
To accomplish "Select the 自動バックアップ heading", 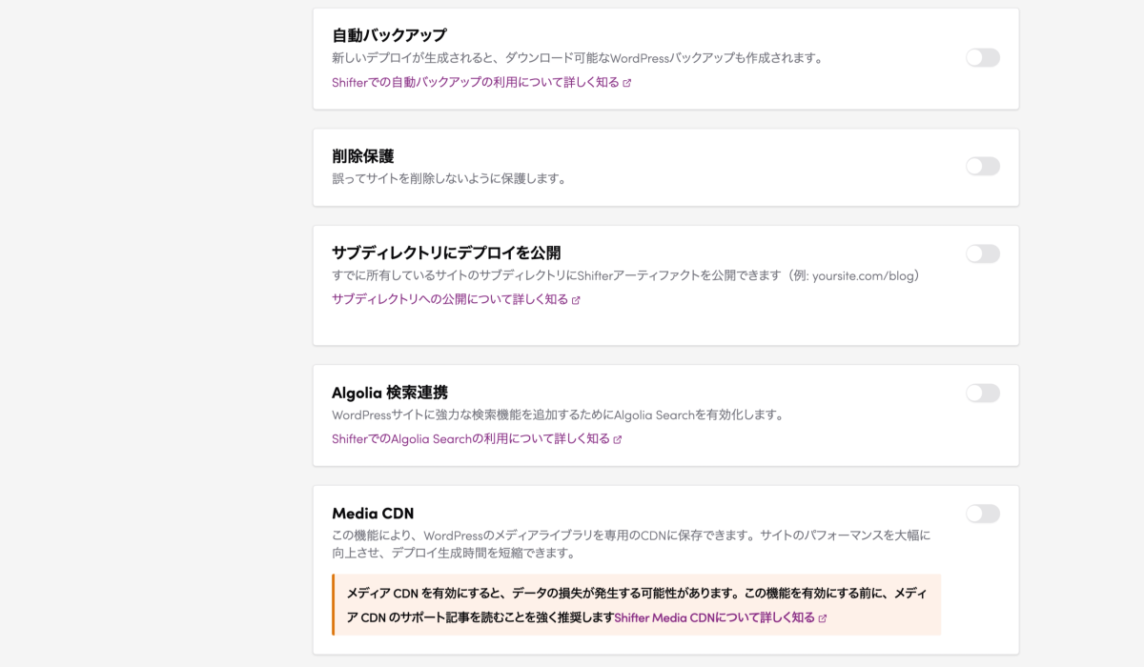I will pos(389,35).
